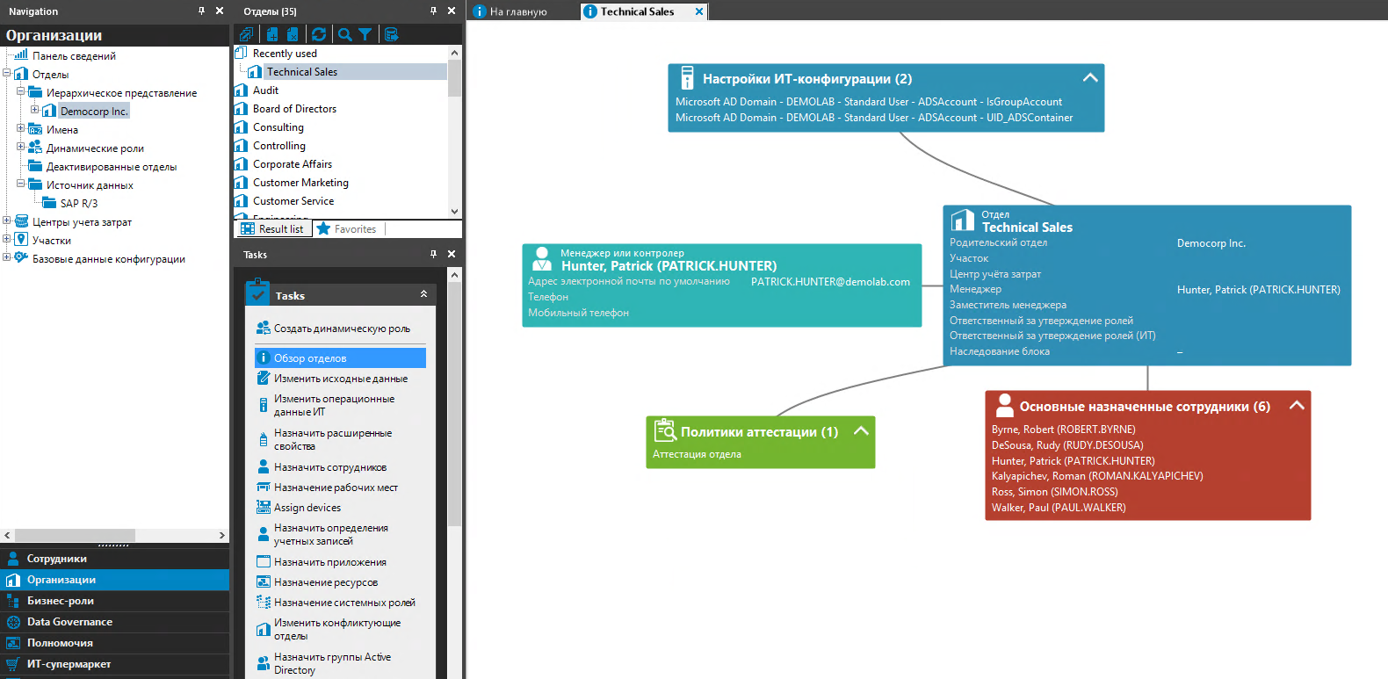
Task: Click the Панель сведений chart icon
Action: click(21, 54)
